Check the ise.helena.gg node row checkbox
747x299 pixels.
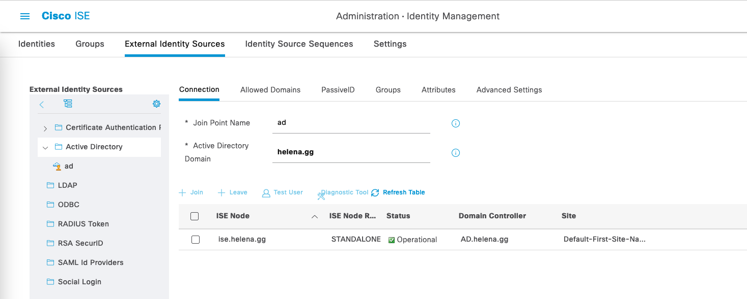(x=196, y=240)
